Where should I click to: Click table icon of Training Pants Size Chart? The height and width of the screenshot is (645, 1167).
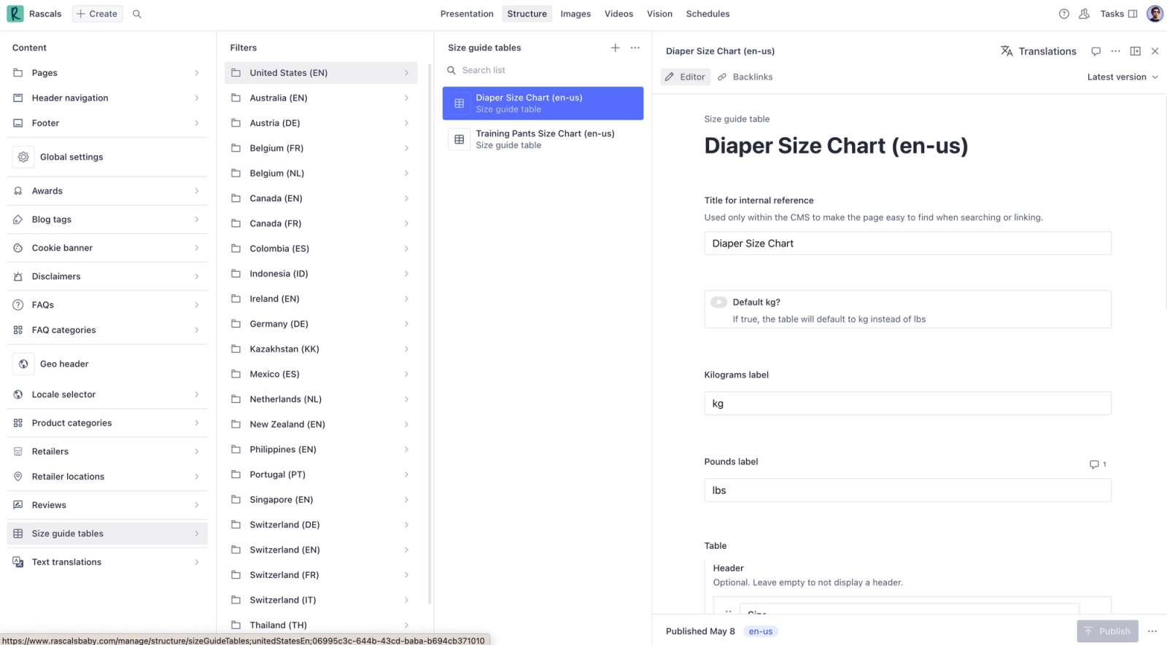pyautogui.click(x=460, y=139)
